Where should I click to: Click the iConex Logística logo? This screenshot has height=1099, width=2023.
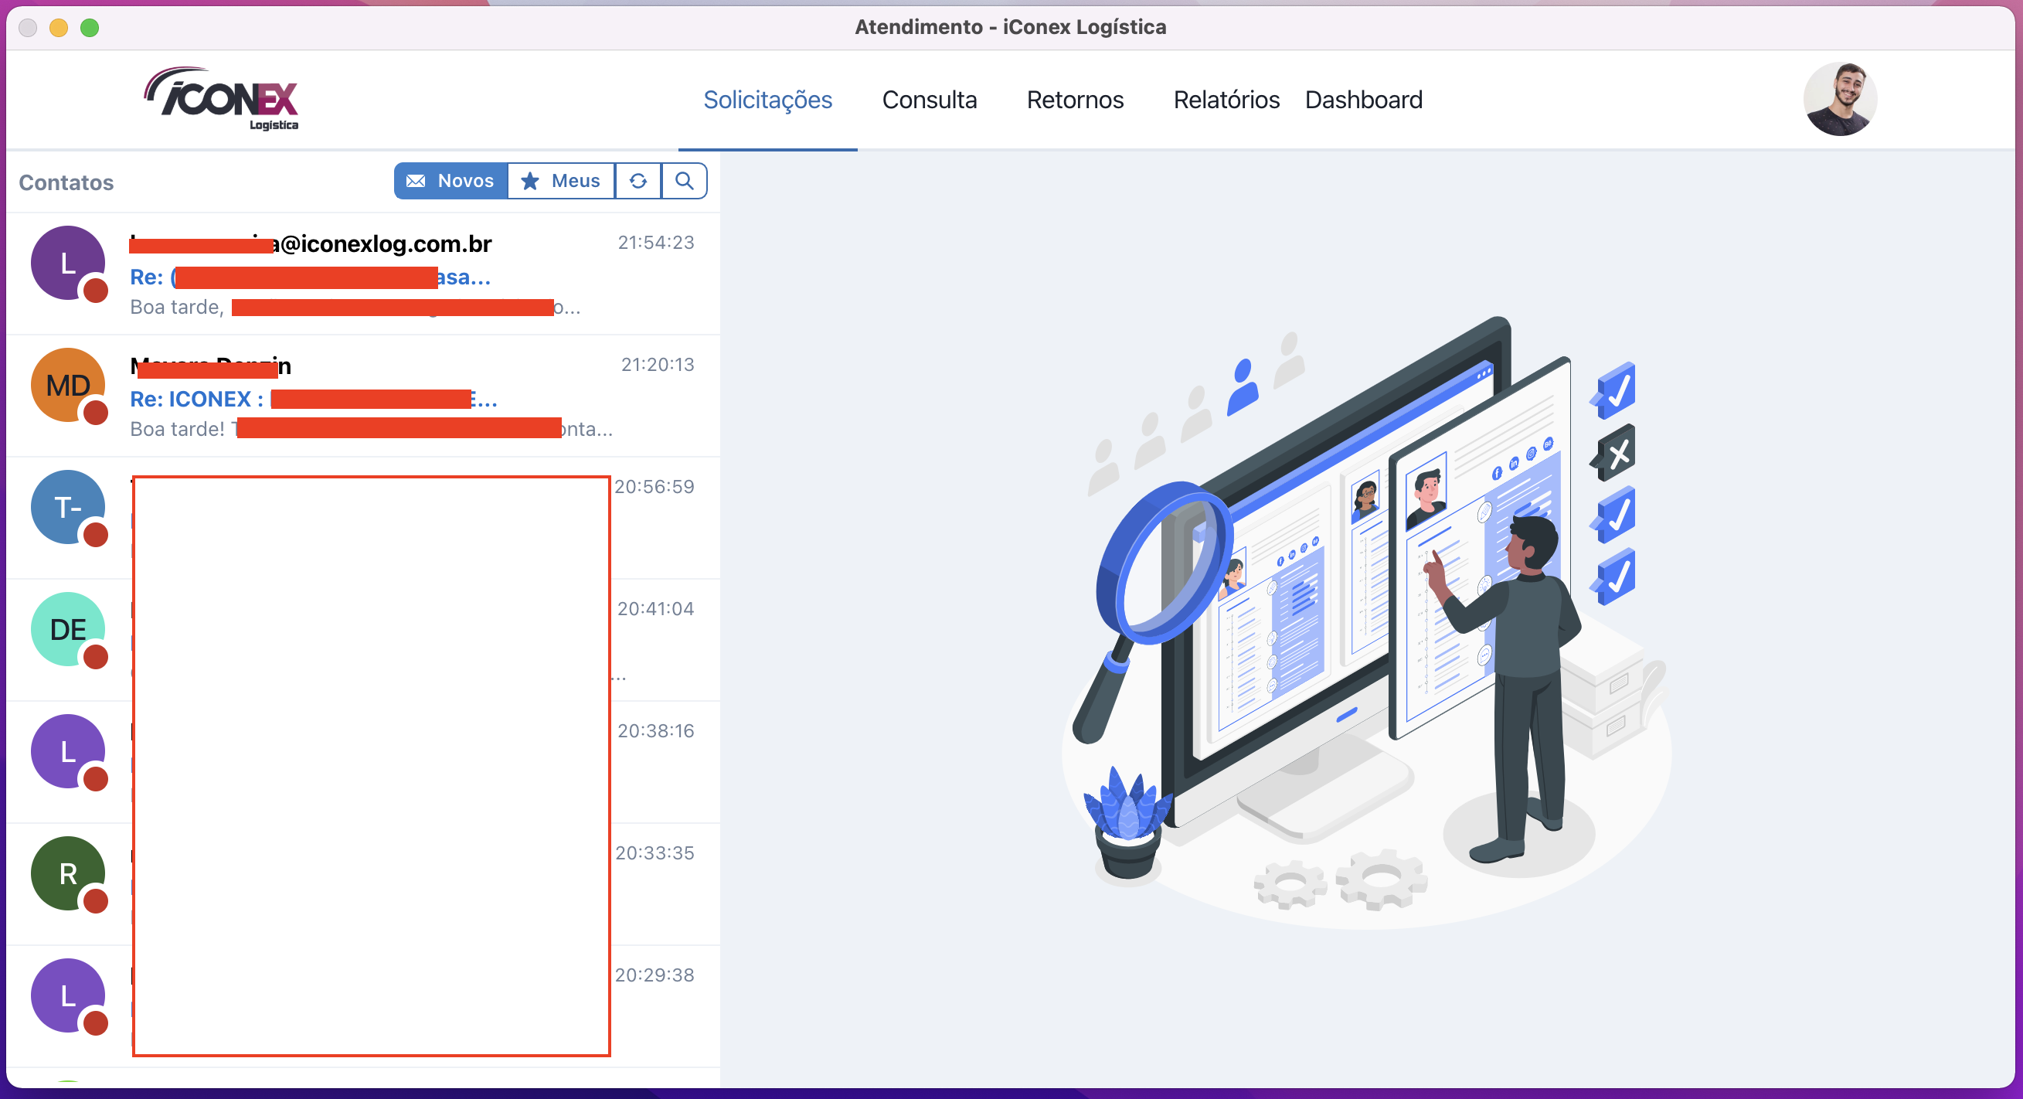222,99
